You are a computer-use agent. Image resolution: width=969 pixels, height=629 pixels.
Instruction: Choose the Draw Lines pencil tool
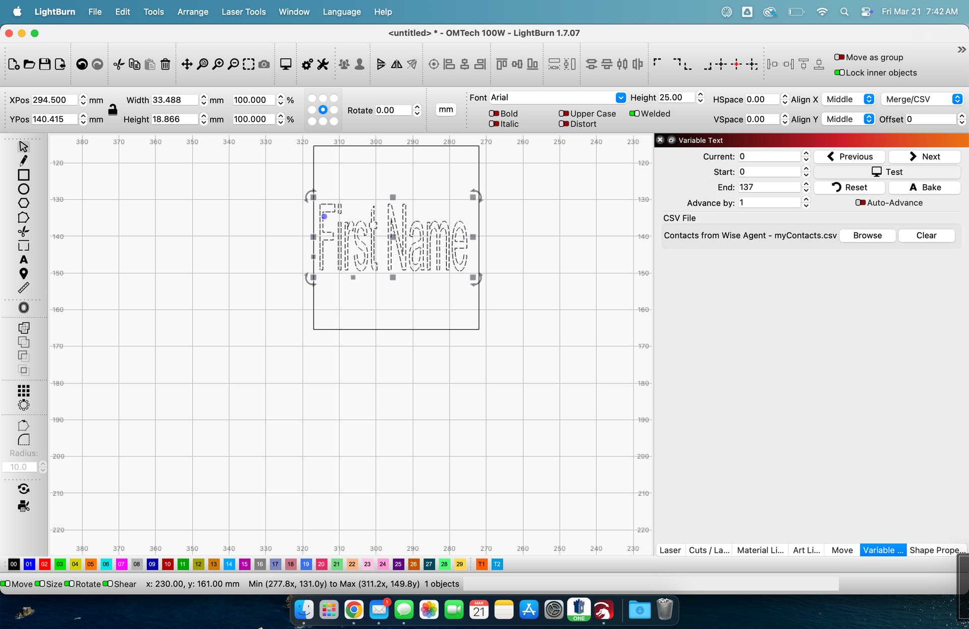(x=23, y=160)
